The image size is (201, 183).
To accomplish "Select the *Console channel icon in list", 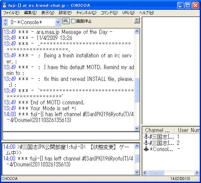I will (x=146, y=149).
